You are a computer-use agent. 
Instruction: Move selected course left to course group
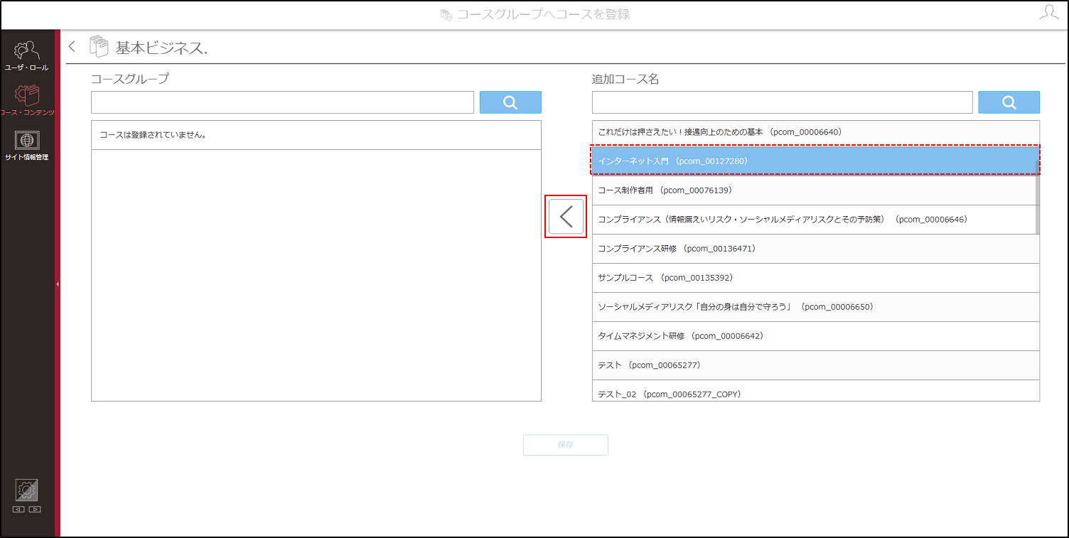coord(566,217)
